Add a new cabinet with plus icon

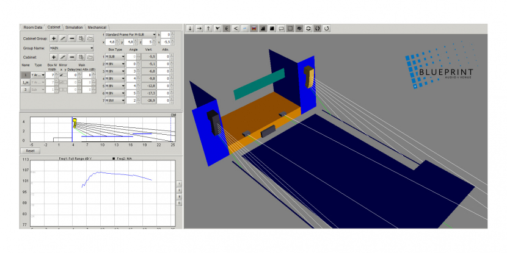[54, 57]
